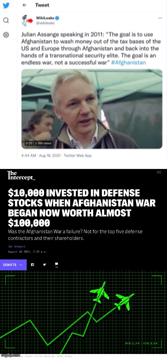
Task: Open the article comments bubble
Action: click(x=56, y=265)
